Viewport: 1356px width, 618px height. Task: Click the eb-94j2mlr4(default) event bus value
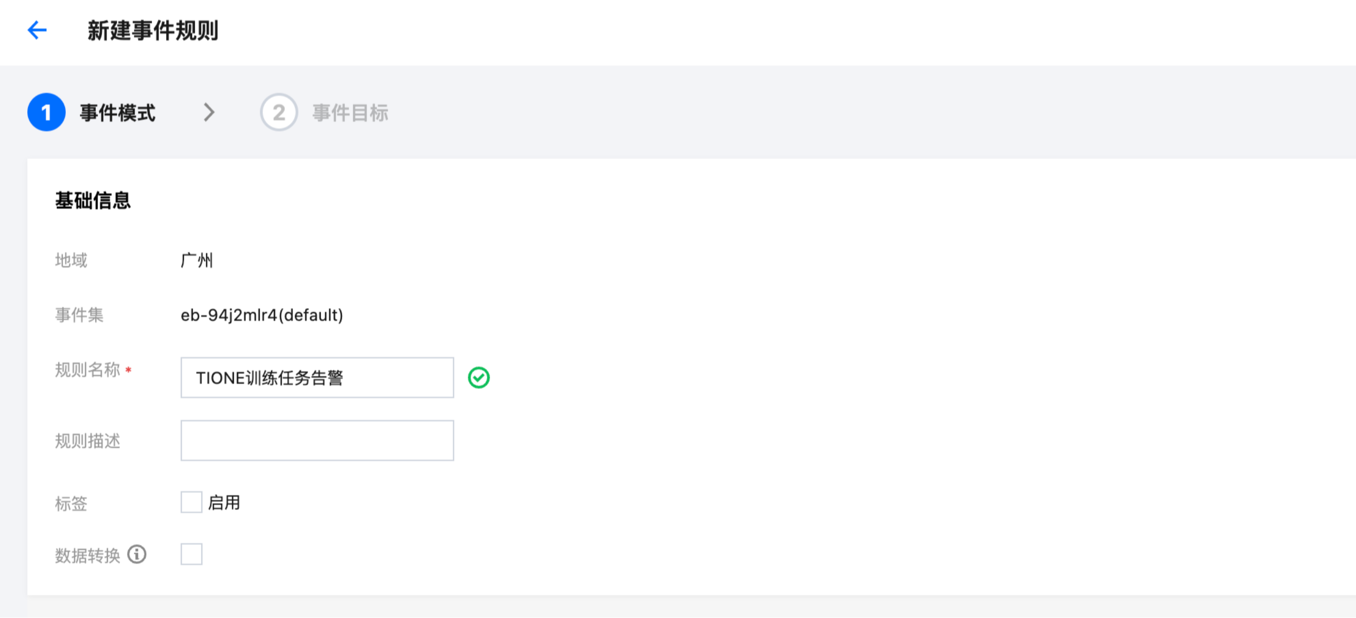(x=262, y=315)
